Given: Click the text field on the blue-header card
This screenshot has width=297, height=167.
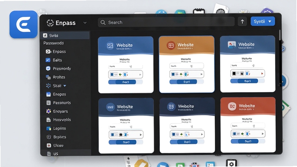Looking at the screenshot, I should click(125, 66).
